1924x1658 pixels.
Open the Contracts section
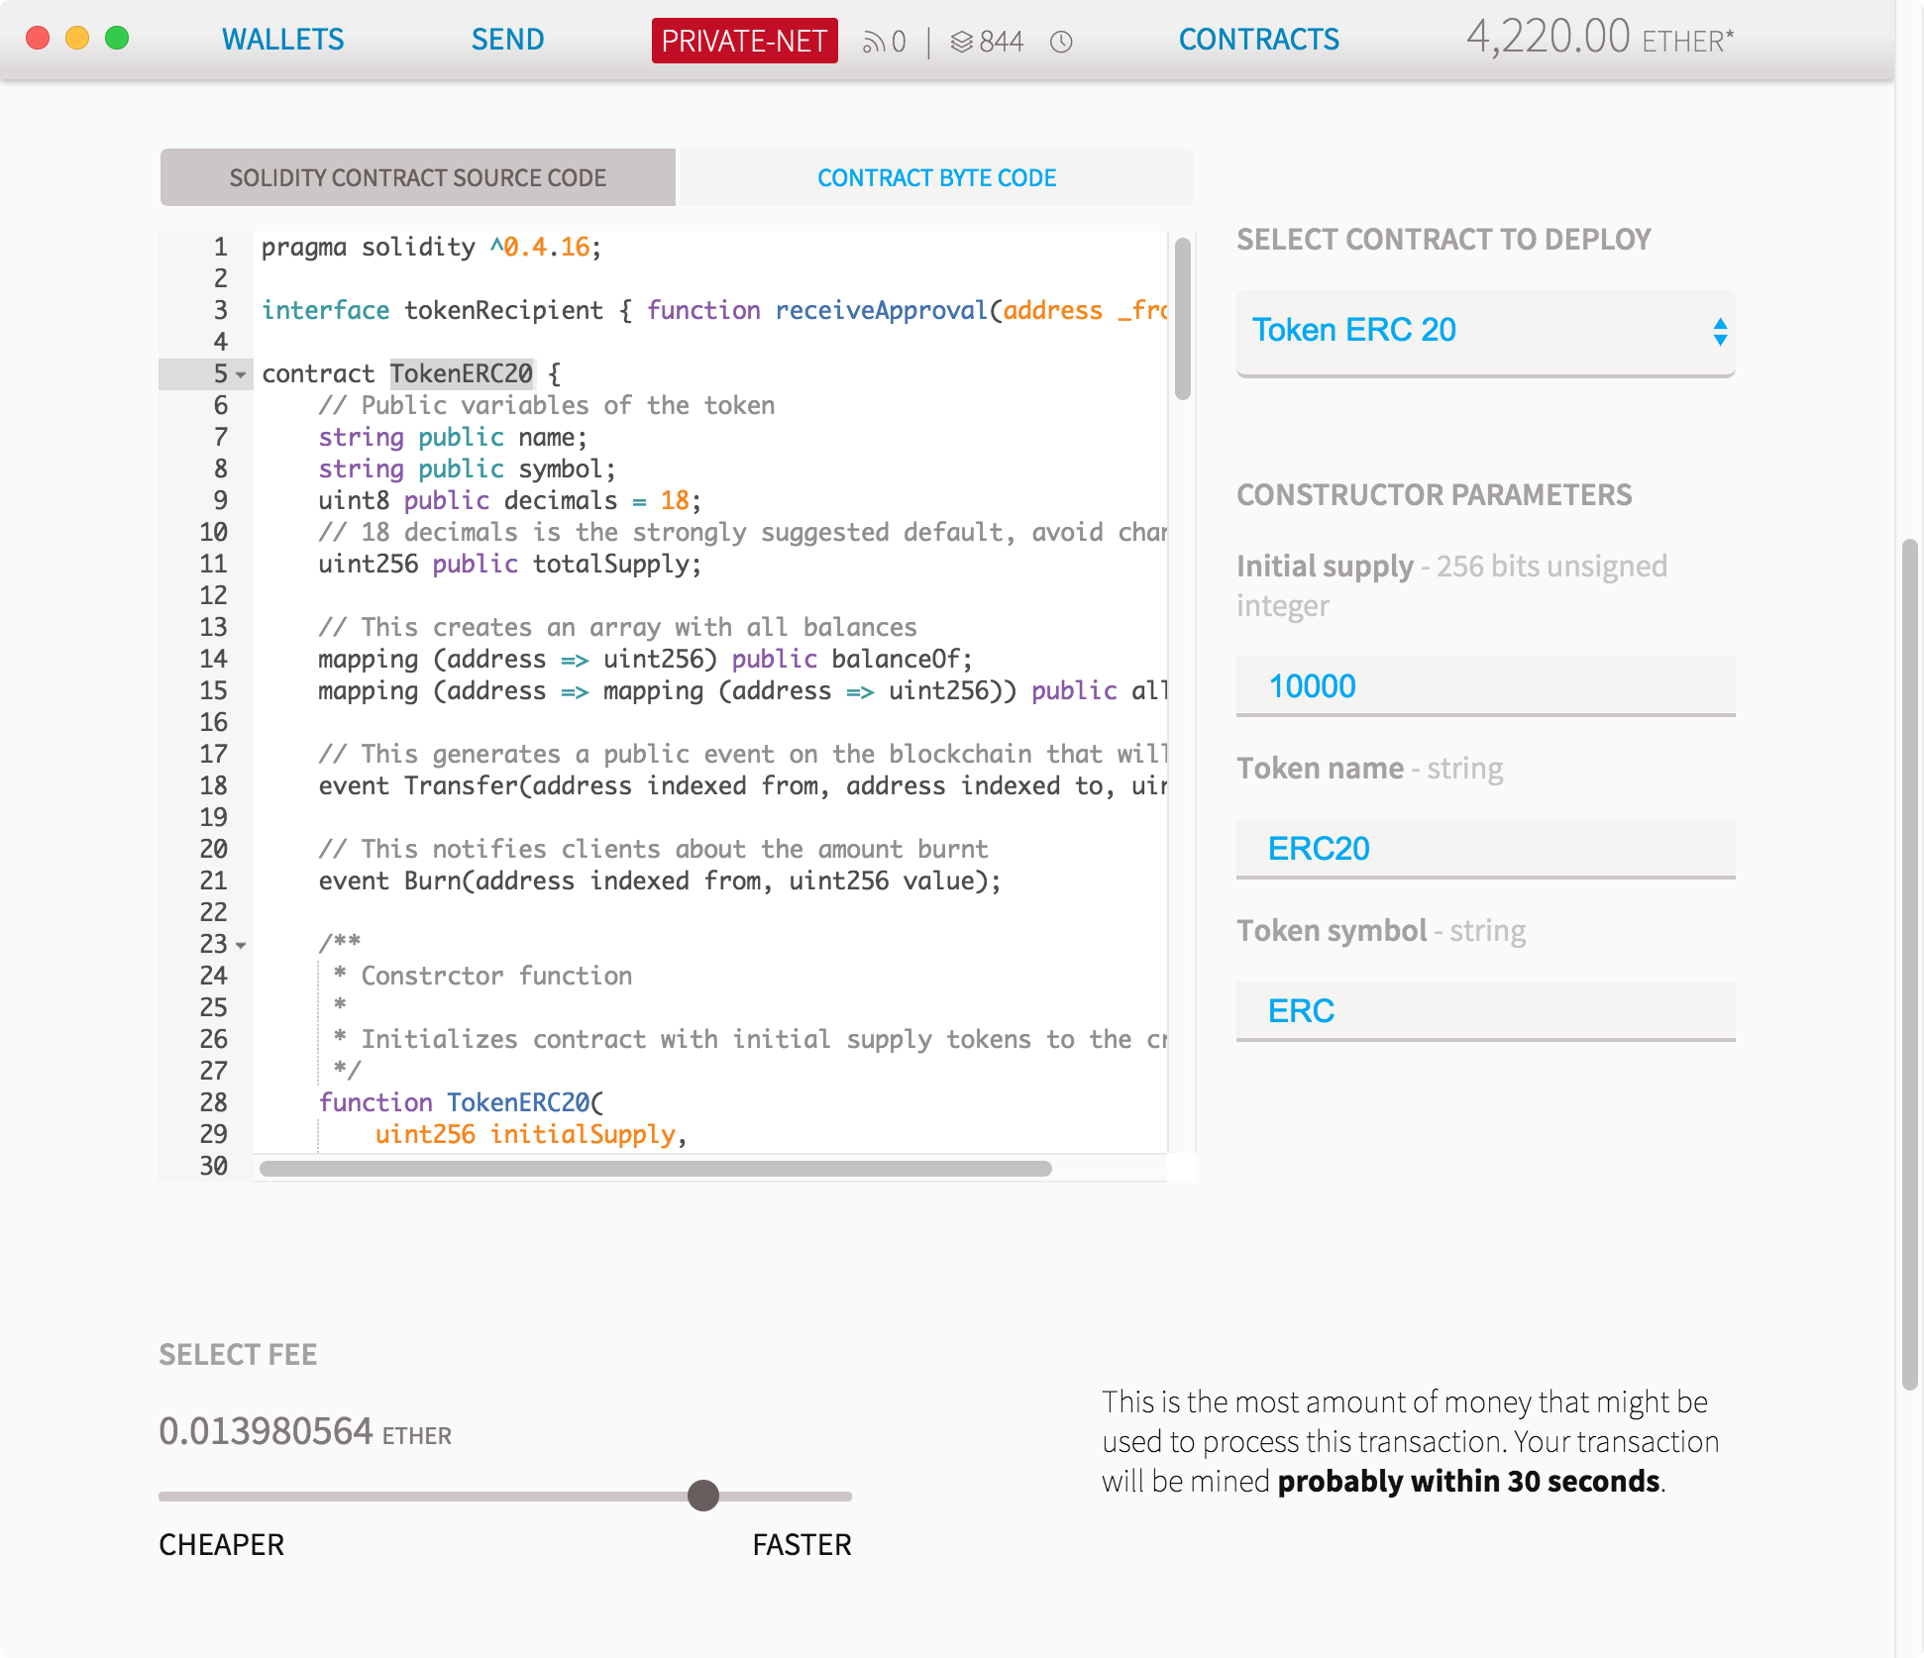(1258, 40)
